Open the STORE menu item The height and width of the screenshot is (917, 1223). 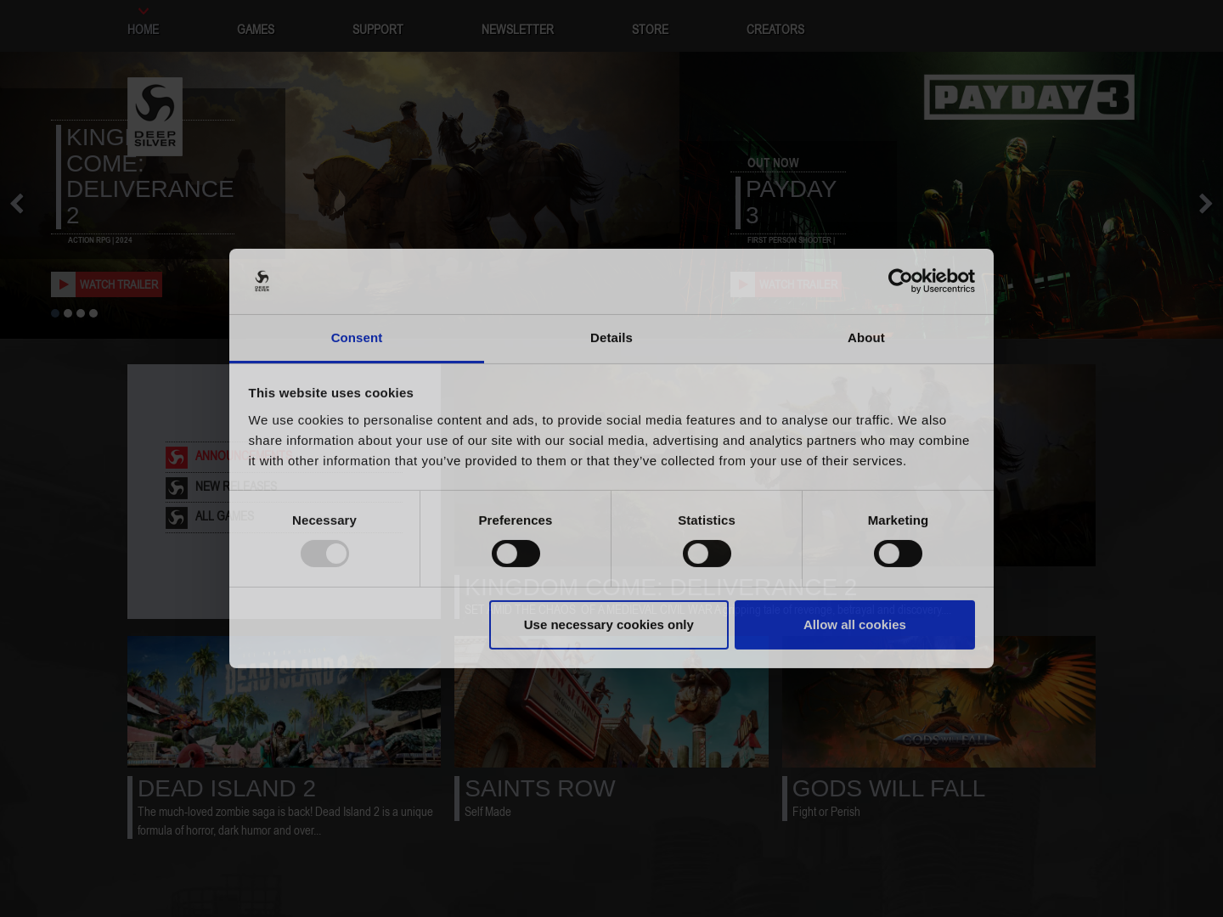650,30
